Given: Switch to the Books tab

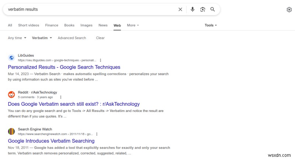Looking at the screenshot, I should point(69,25).
